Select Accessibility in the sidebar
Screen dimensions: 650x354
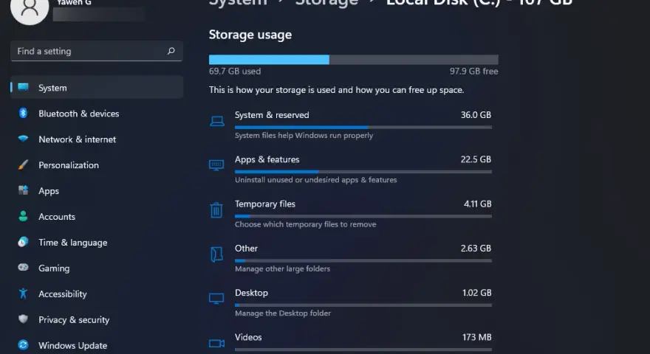[x=97, y=294]
